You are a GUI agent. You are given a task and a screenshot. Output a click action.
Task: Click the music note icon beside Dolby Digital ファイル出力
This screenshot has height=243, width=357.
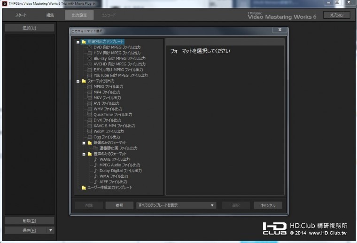pos(96,171)
